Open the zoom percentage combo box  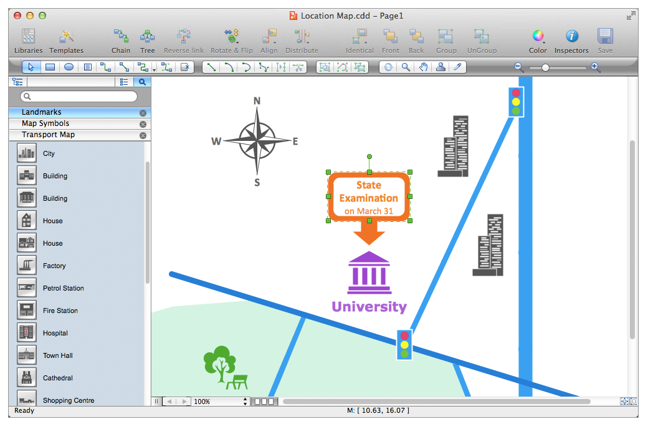pyautogui.click(x=245, y=402)
